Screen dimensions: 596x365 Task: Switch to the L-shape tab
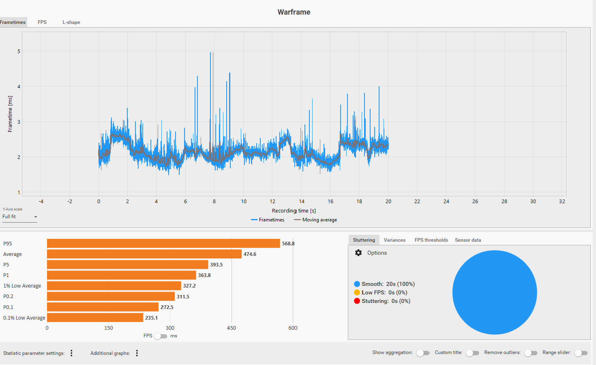[71, 22]
